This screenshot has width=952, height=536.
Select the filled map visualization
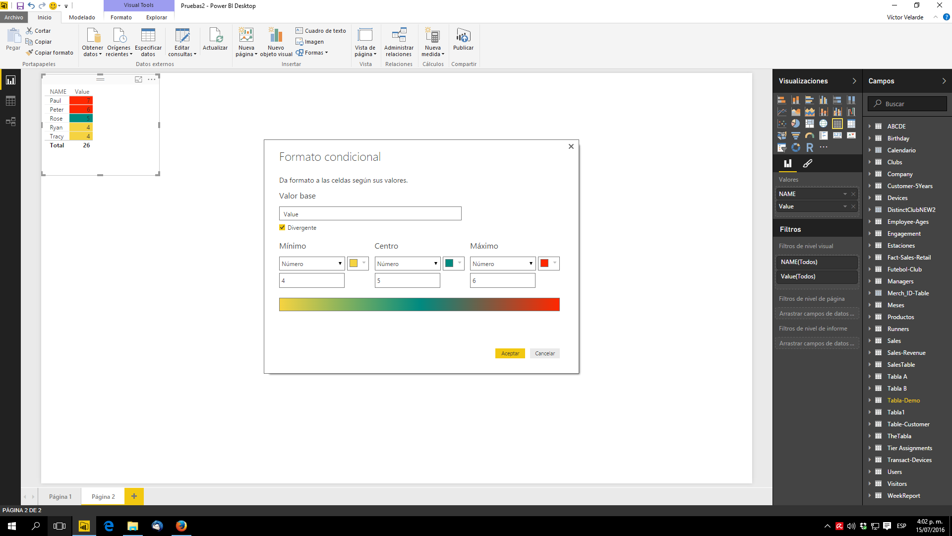pyautogui.click(x=781, y=135)
